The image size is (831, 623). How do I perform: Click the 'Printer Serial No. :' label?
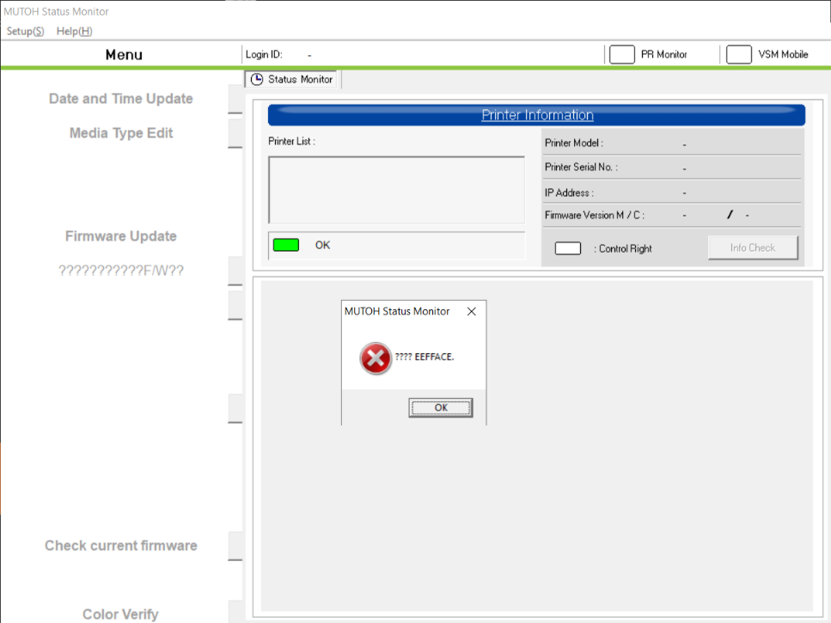(x=582, y=167)
